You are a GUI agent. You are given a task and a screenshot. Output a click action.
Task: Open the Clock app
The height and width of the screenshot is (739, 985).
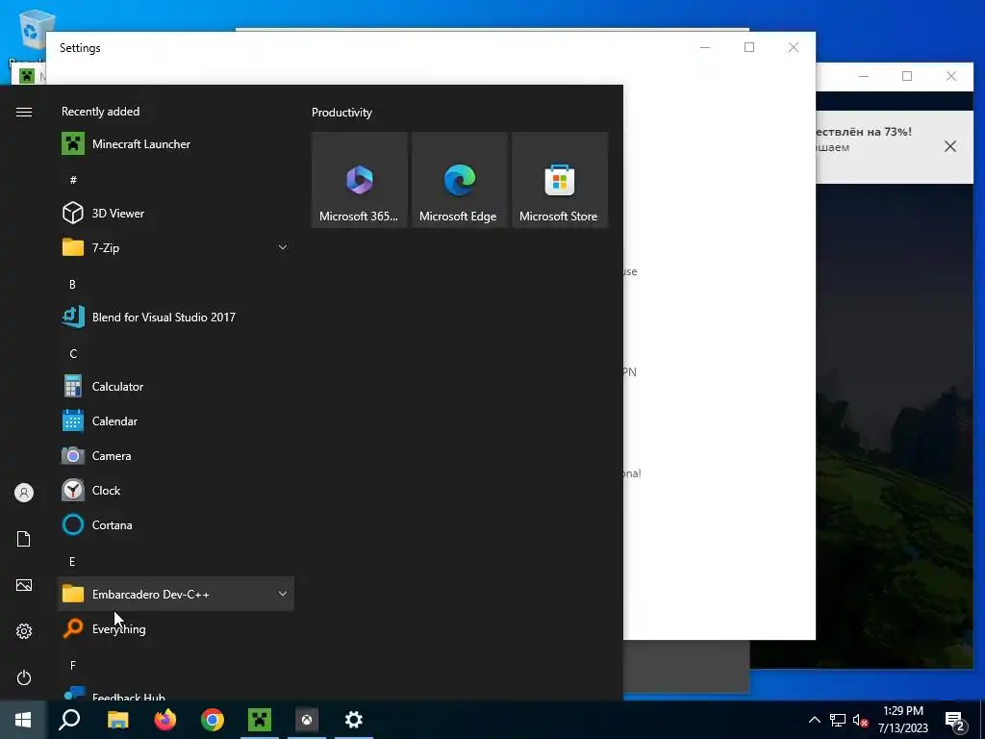click(176, 490)
